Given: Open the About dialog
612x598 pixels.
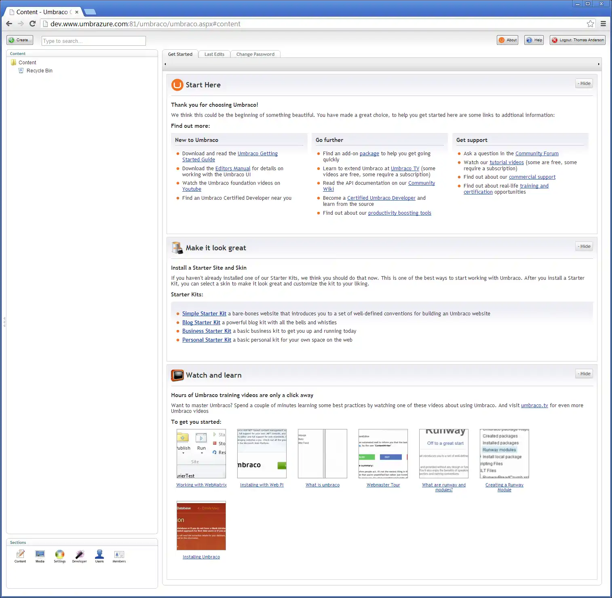Looking at the screenshot, I should (x=508, y=40).
